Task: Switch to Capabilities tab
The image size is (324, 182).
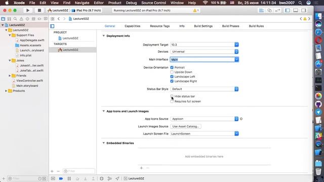Action: click(133, 26)
